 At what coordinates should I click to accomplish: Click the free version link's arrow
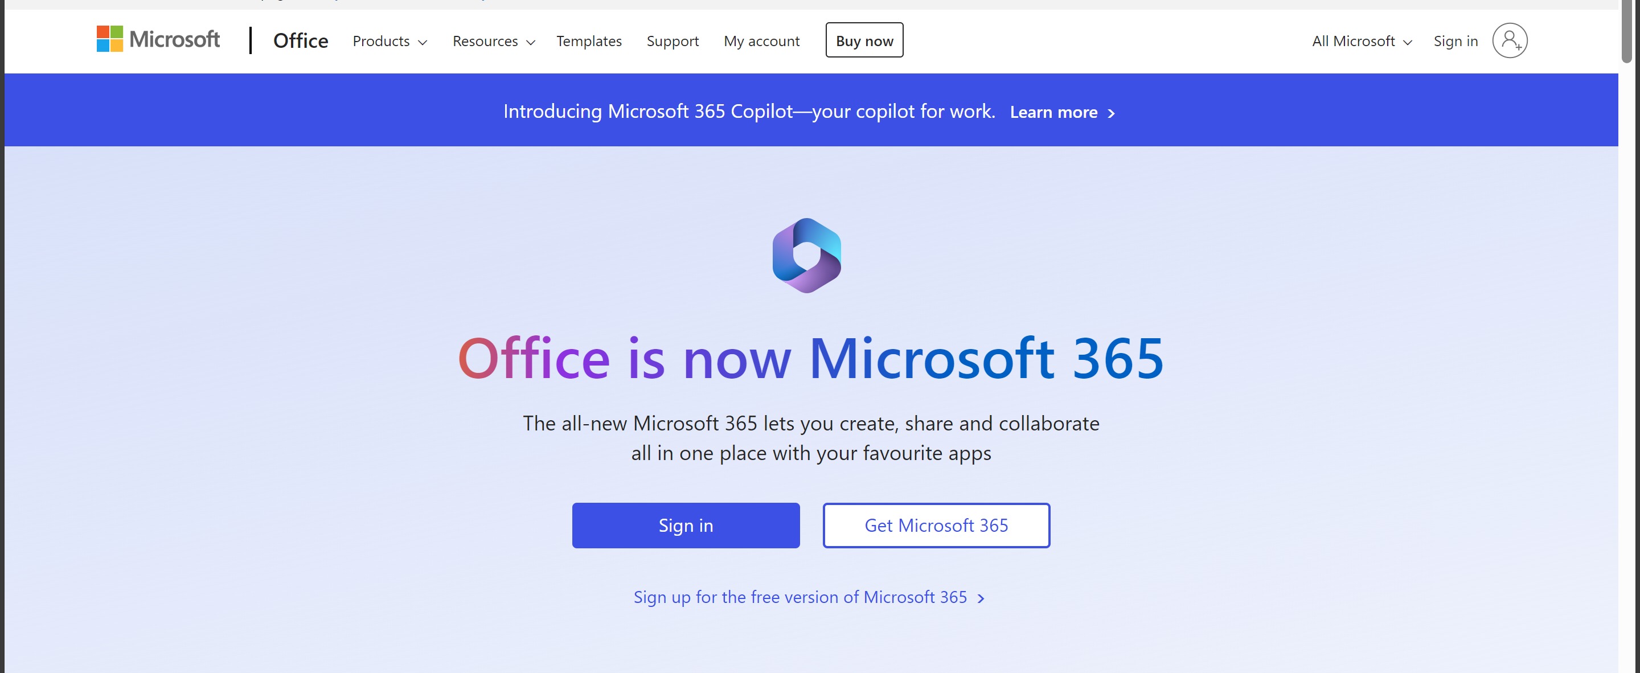981,598
